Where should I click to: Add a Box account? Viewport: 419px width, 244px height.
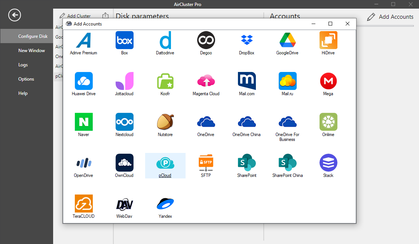tap(124, 43)
